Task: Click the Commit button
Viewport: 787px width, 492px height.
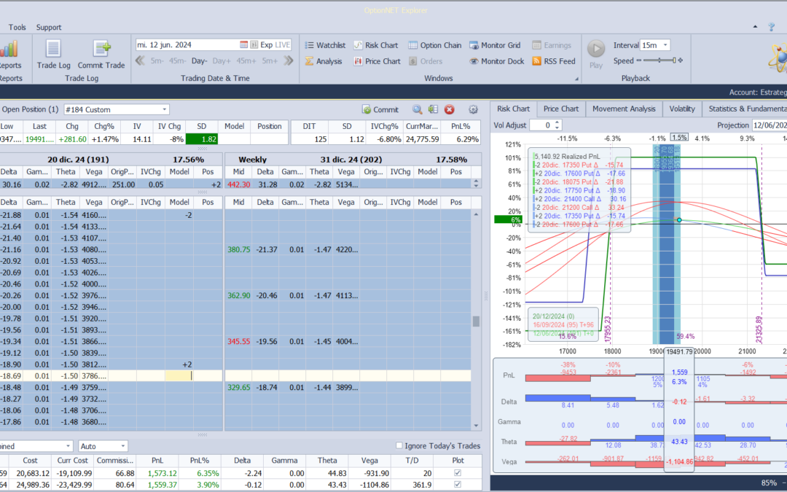Action: 380,109
